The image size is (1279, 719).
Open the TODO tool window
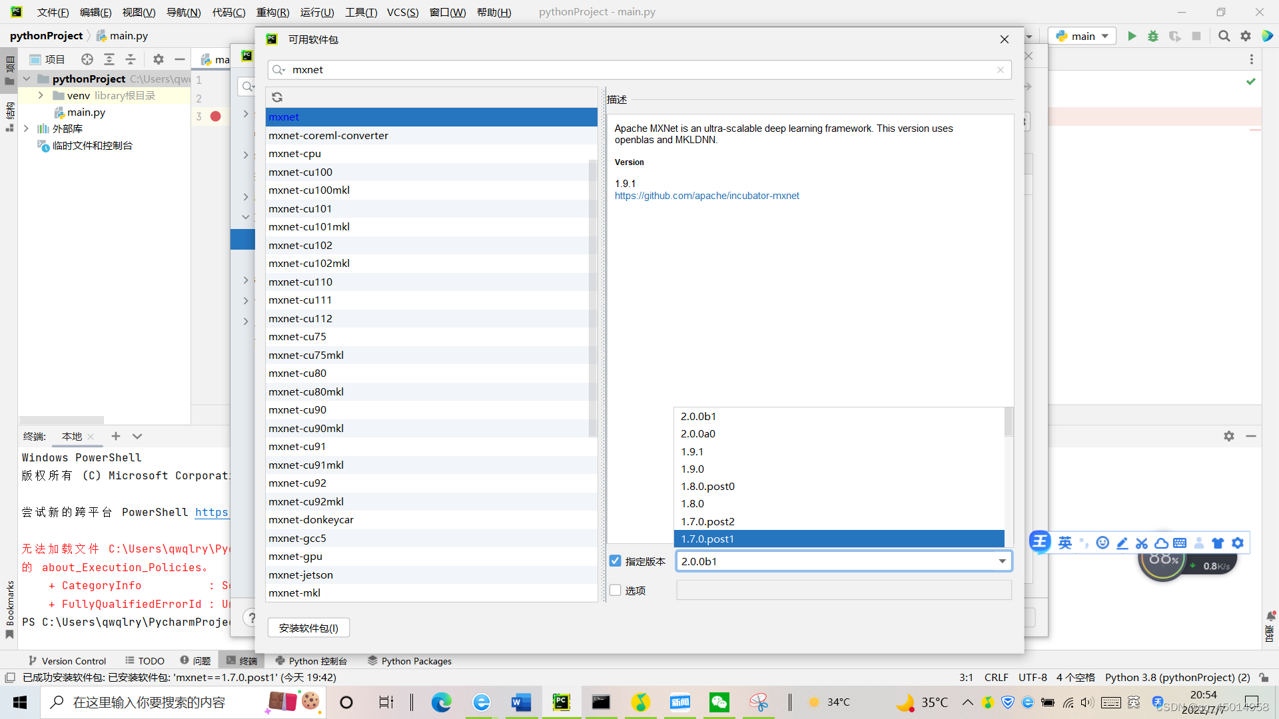pyautogui.click(x=145, y=661)
